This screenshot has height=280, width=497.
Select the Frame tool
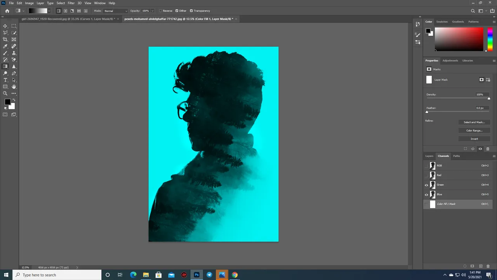point(14,39)
